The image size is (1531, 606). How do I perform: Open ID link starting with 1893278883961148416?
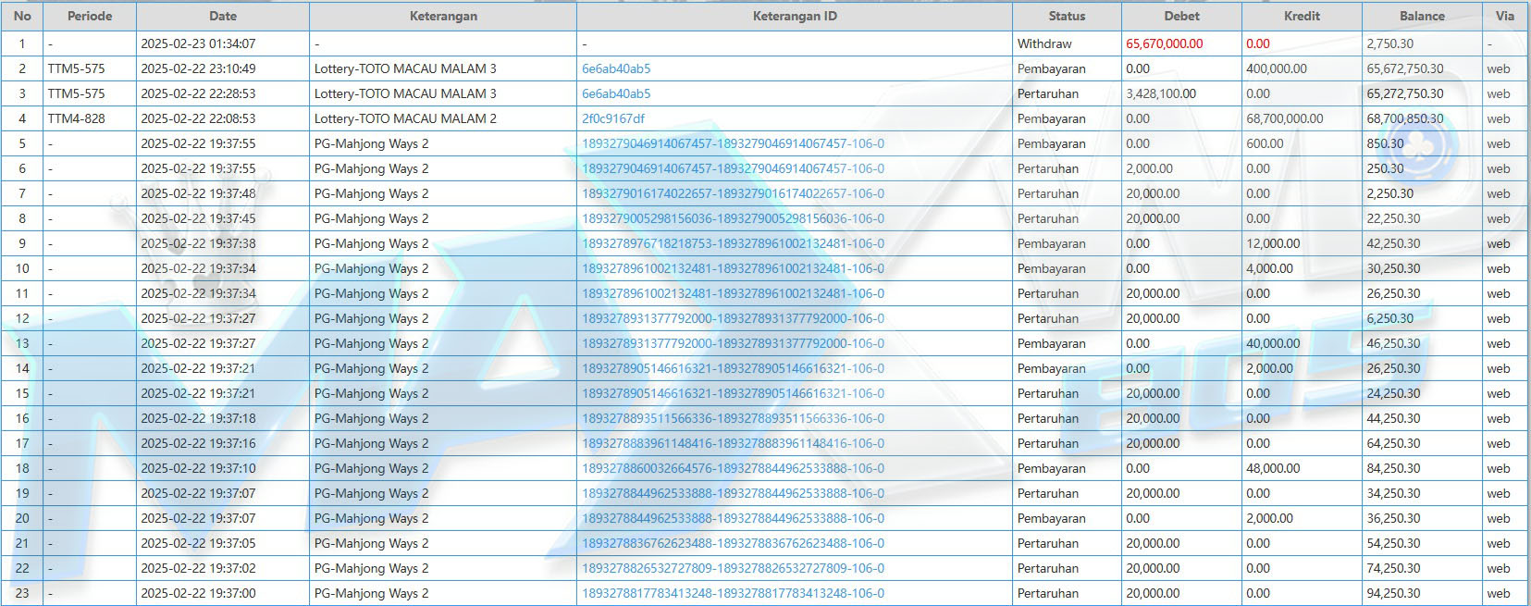click(733, 443)
